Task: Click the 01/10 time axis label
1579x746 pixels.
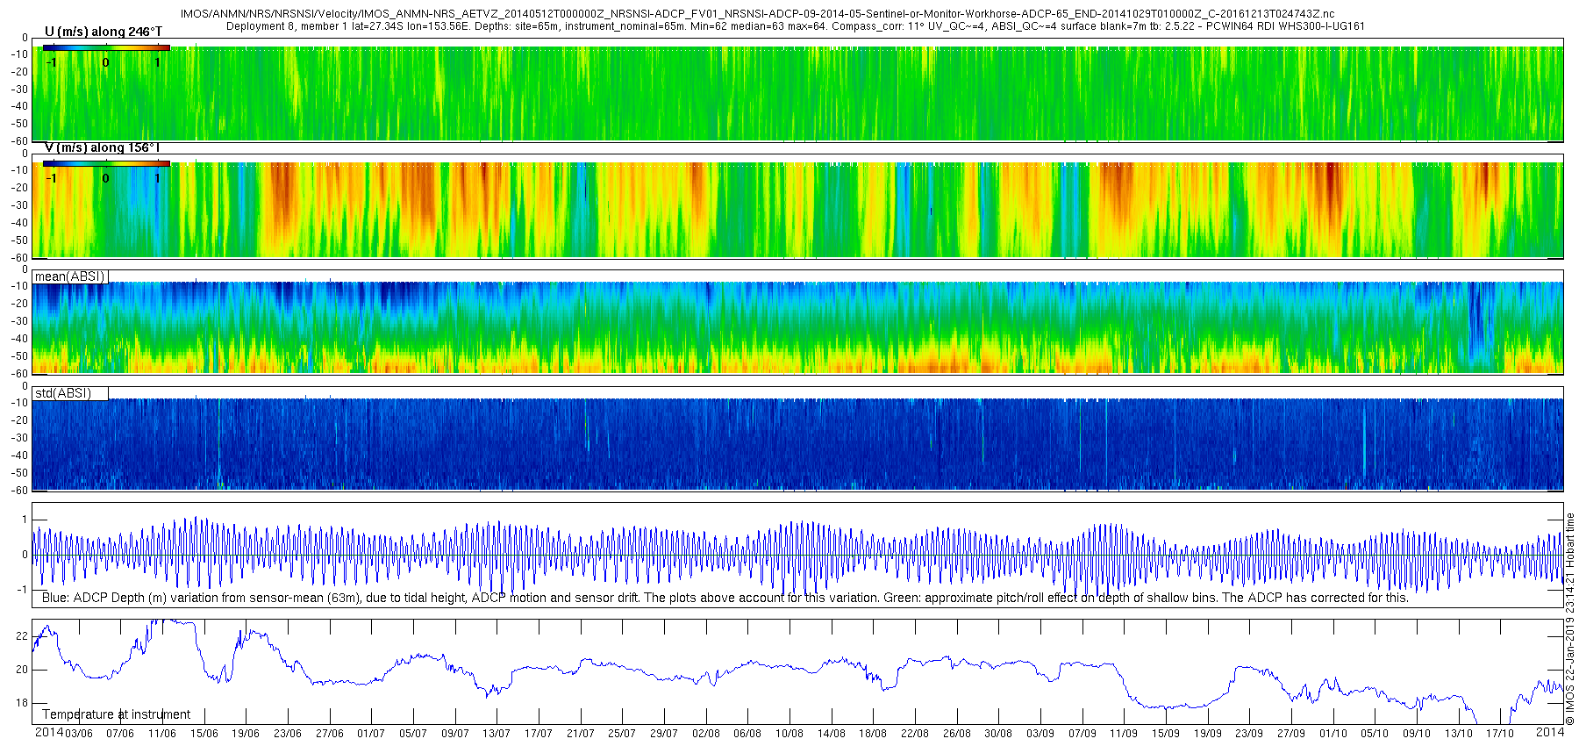Action: coord(1333,734)
